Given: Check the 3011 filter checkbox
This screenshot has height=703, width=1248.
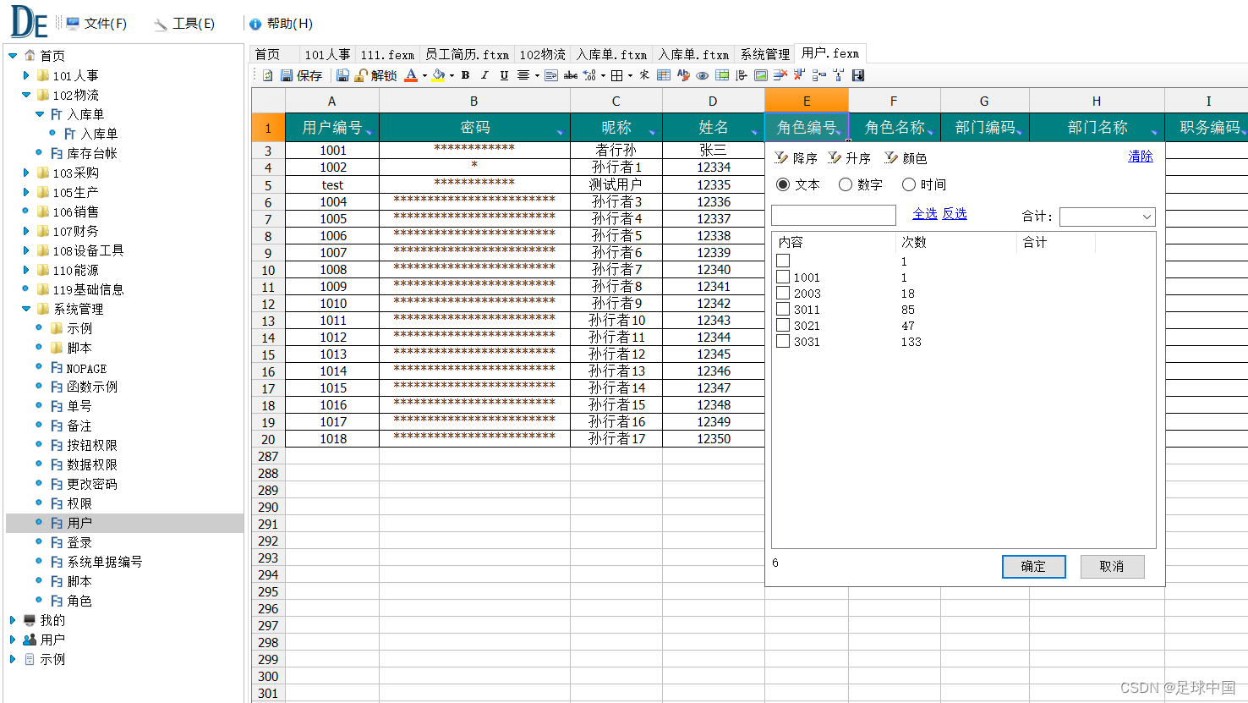Looking at the screenshot, I should 783,309.
